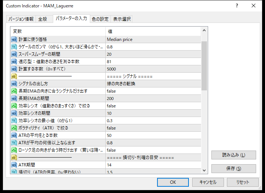
Task: Click the OK button
Action: [x=173, y=182]
